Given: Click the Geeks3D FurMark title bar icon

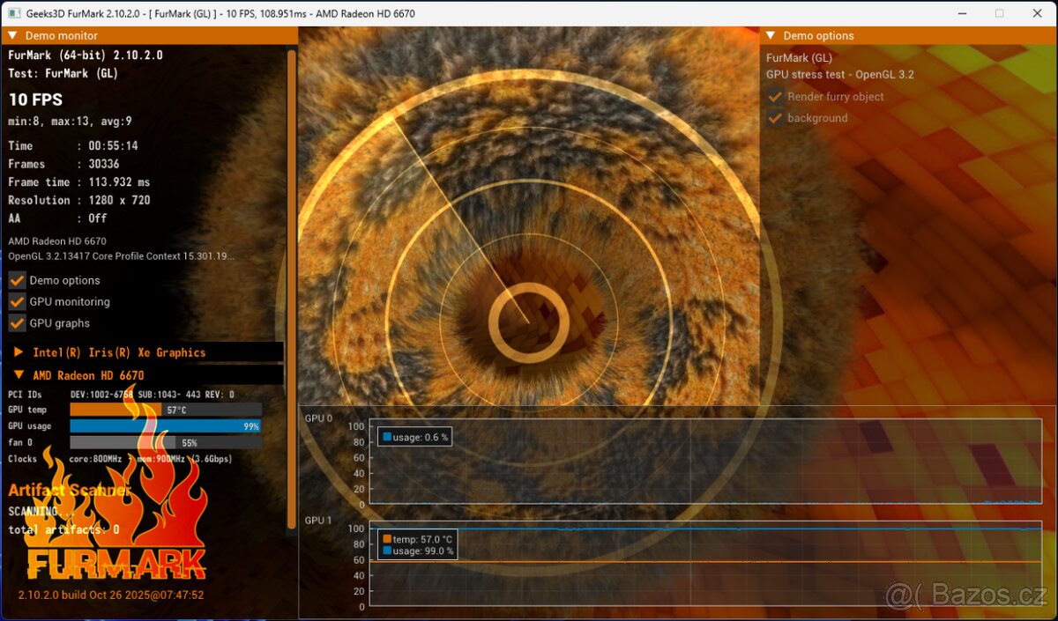Looking at the screenshot, I should pyautogui.click(x=14, y=13).
